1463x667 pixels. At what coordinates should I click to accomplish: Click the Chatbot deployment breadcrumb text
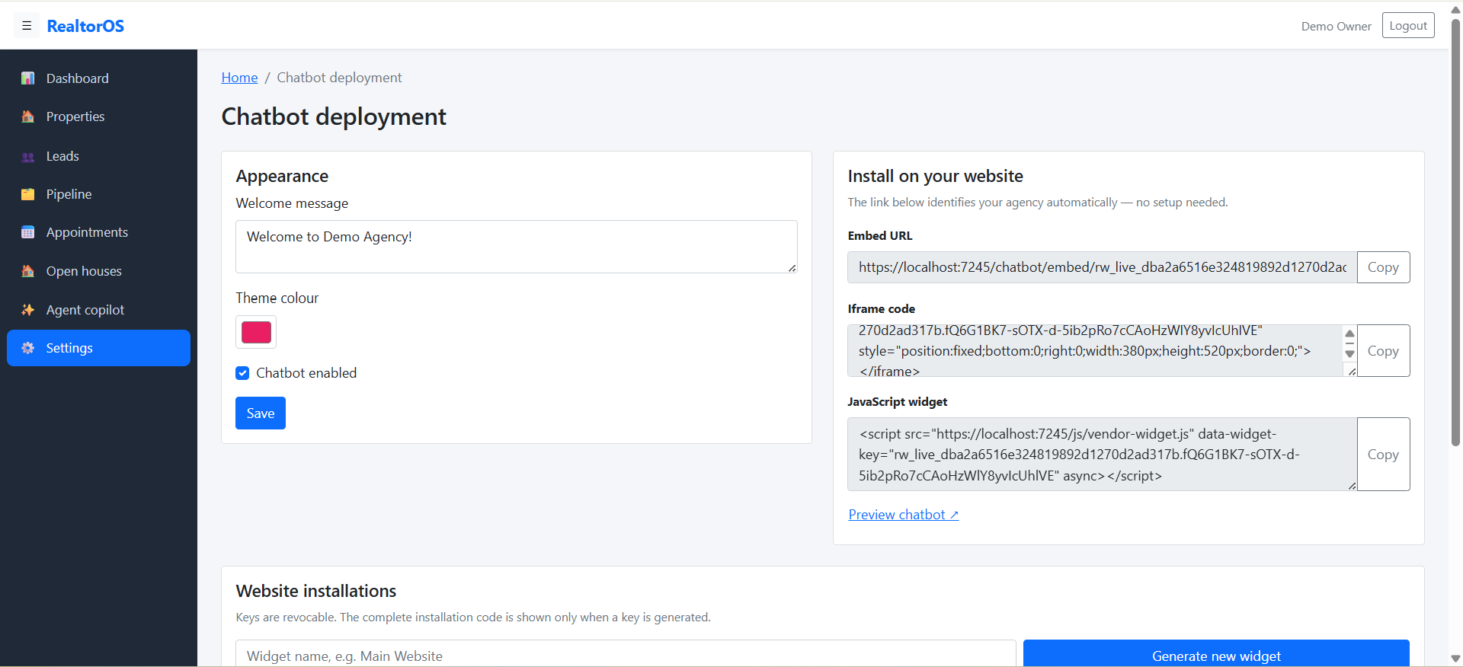pyautogui.click(x=339, y=78)
